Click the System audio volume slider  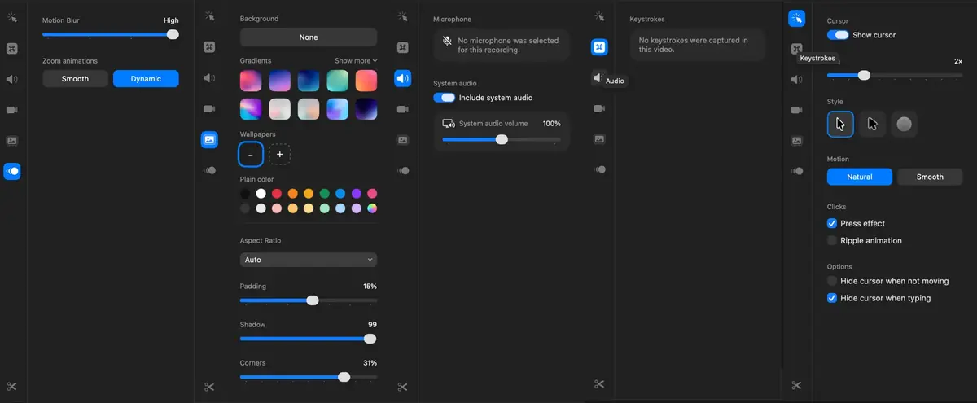[x=502, y=139]
